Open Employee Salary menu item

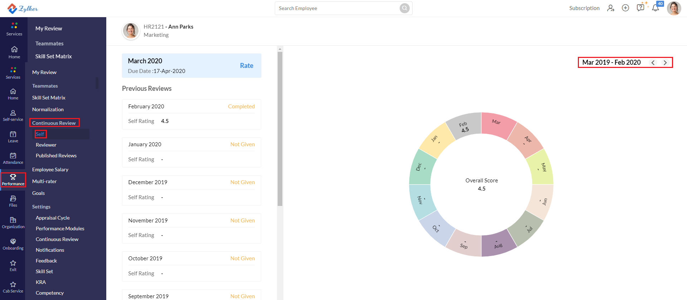pos(50,169)
